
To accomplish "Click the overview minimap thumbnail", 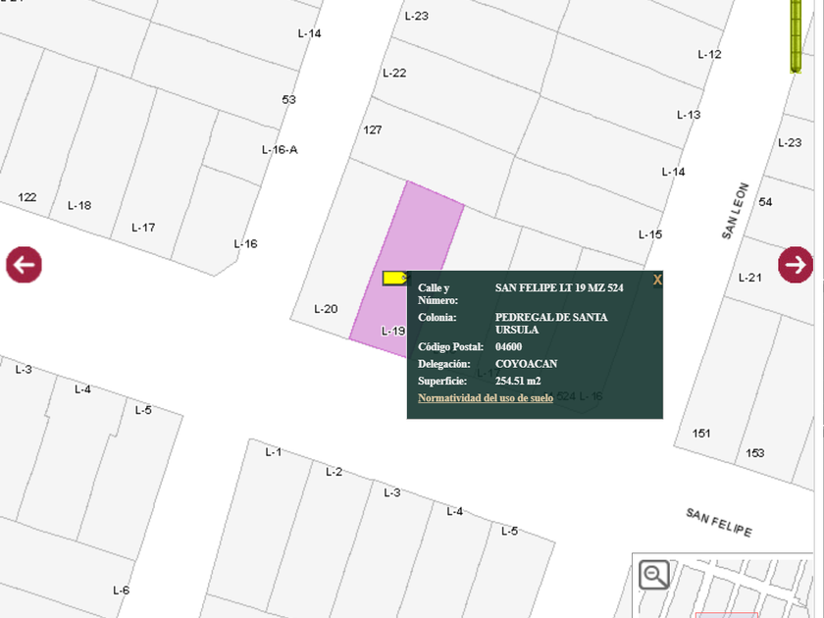I will (746, 589).
